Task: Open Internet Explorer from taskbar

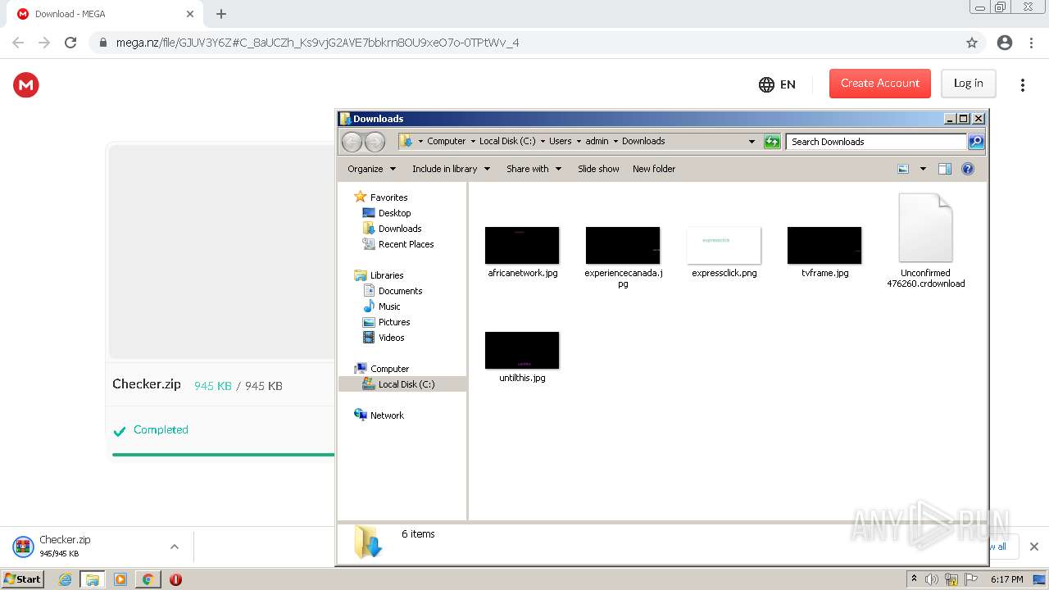Action: 66,579
